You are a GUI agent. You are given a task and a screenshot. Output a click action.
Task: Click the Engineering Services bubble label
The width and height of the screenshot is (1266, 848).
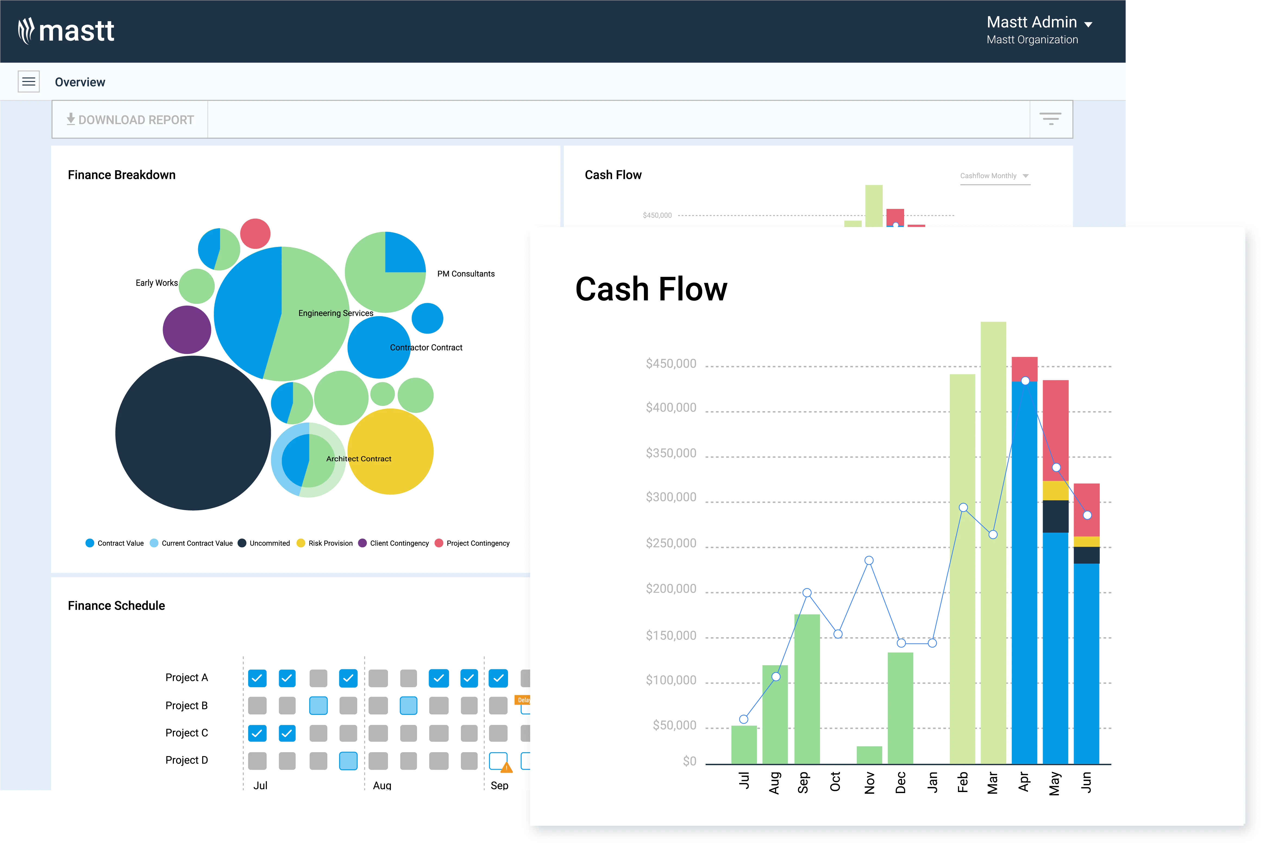click(x=336, y=313)
